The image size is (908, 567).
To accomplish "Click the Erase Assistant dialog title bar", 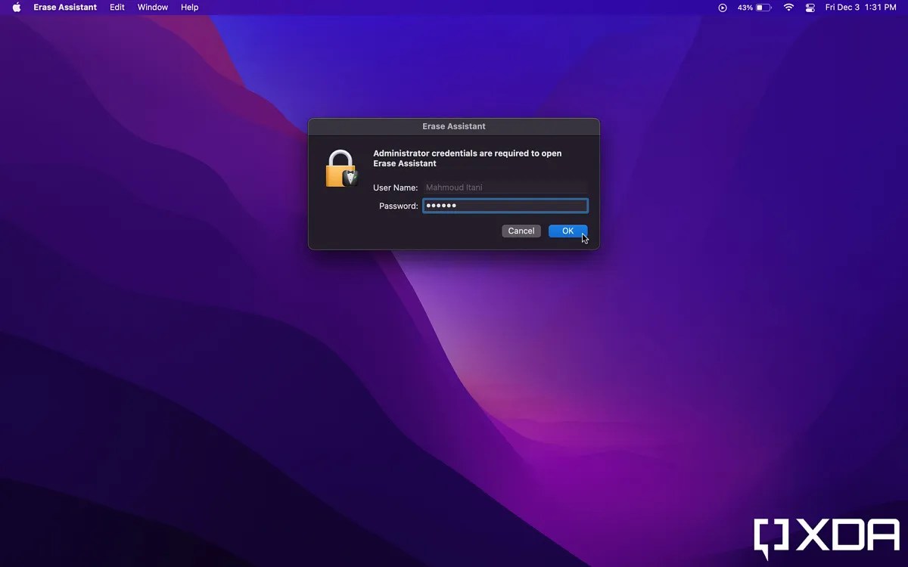I will coord(454,126).
